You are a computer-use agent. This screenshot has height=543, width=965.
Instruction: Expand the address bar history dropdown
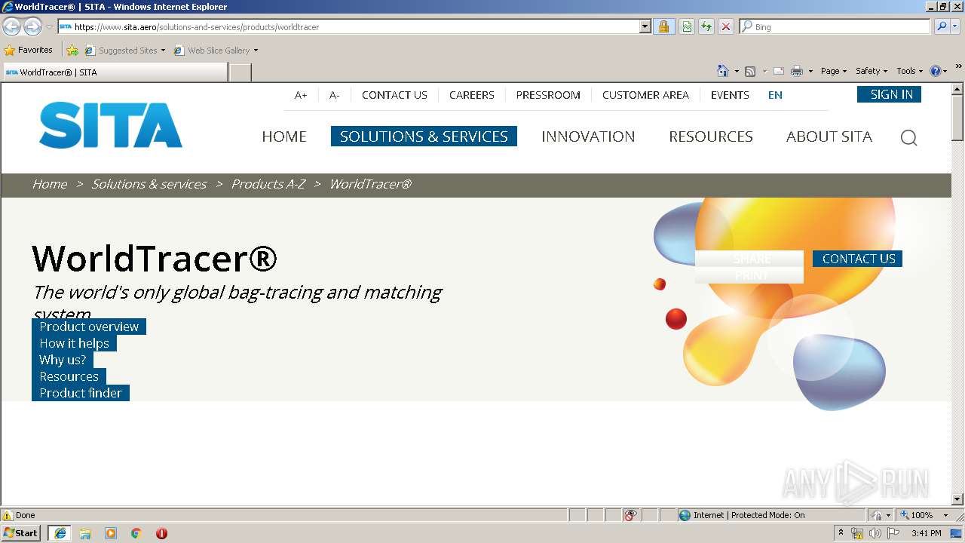645,26
